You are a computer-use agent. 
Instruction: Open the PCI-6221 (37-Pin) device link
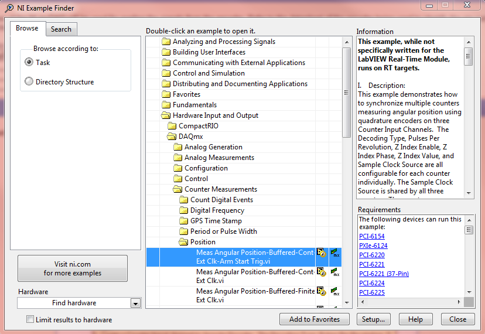tap(384, 274)
